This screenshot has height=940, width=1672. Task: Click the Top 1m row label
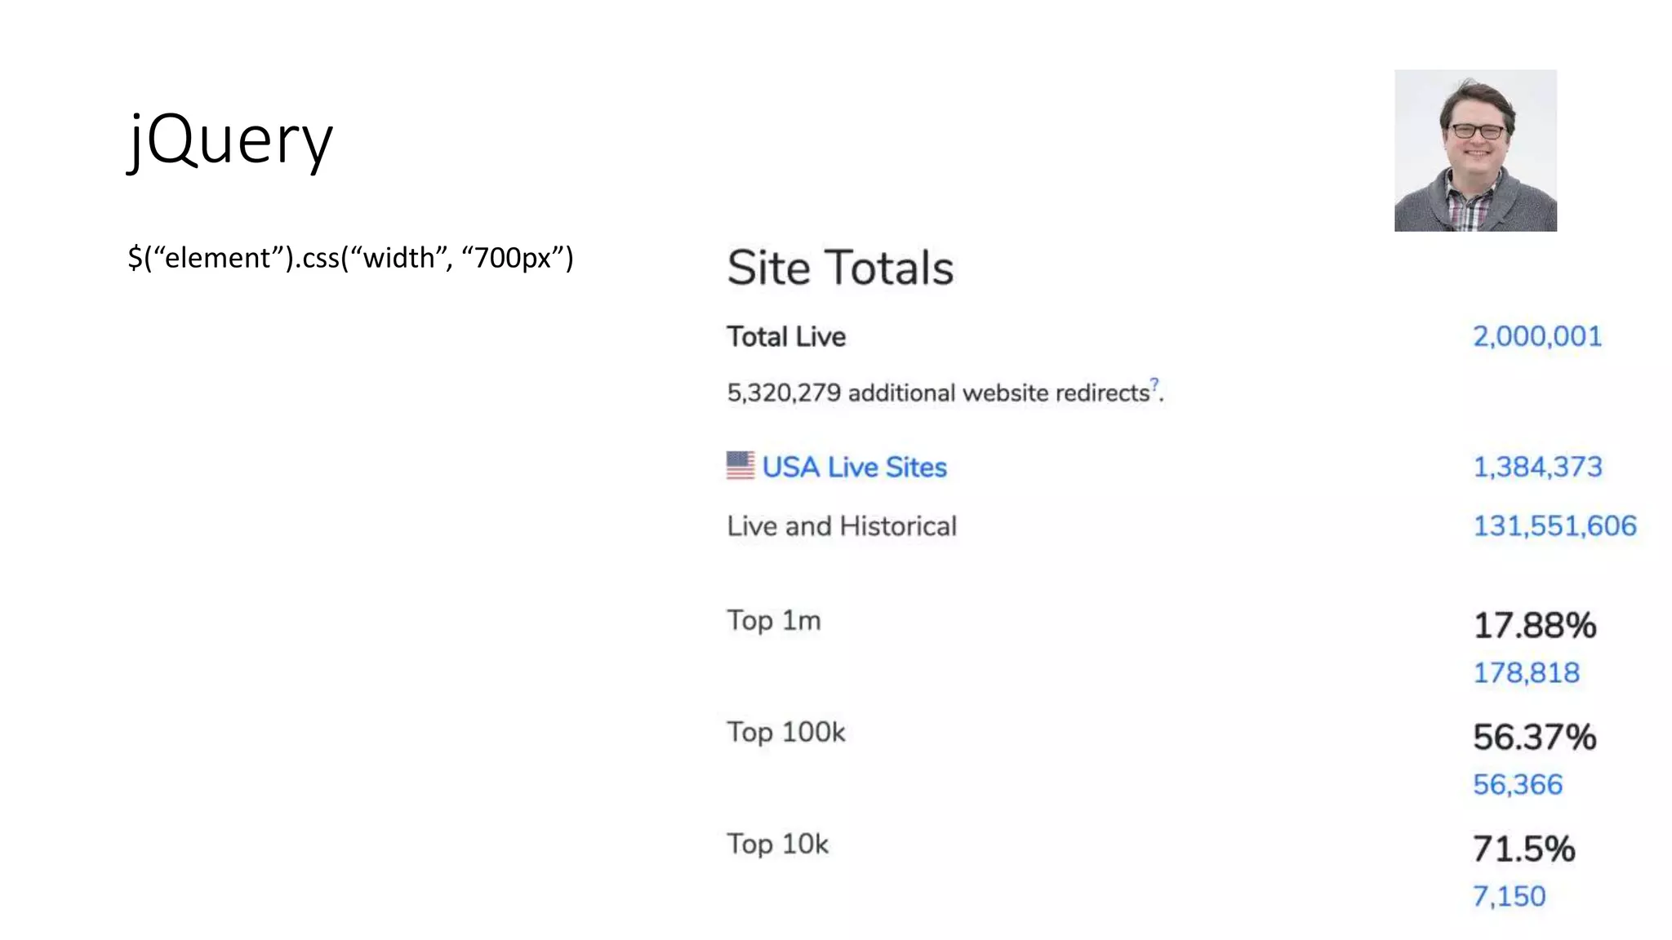(774, 620)
